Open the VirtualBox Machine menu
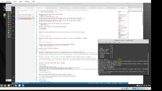 point(8,1)
